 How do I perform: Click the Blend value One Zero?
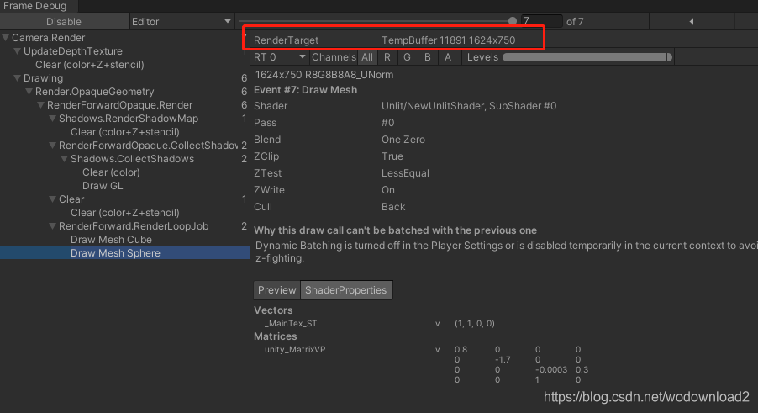pos(403,140)
